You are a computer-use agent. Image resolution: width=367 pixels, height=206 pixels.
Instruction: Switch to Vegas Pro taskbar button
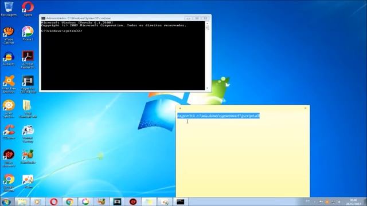[x=117, y=201]
